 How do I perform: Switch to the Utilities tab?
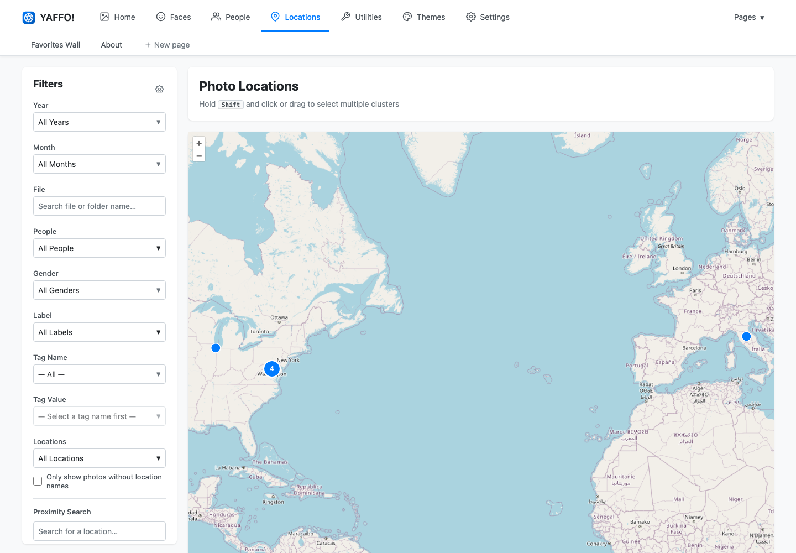pos(362,17)
